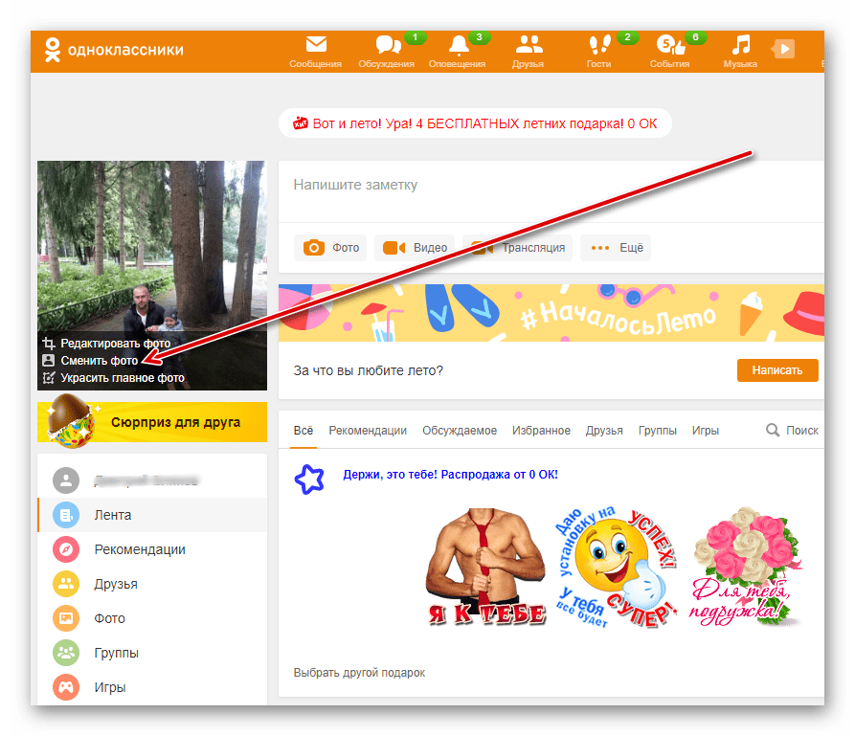Open Лента in the sidebar
855x736 pixels.
[152, 515]
